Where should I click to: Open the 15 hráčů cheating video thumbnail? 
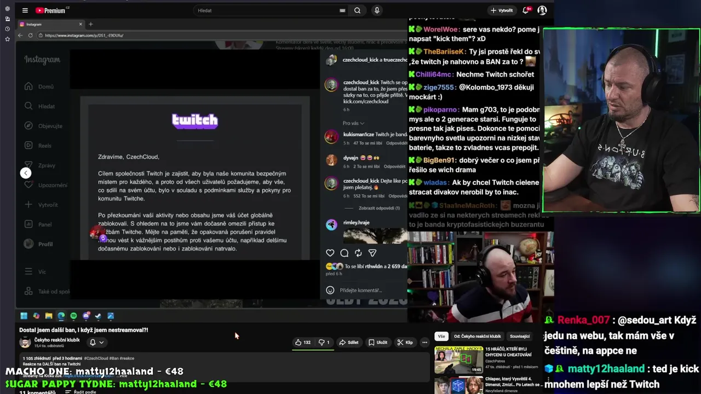pos(459,360)
